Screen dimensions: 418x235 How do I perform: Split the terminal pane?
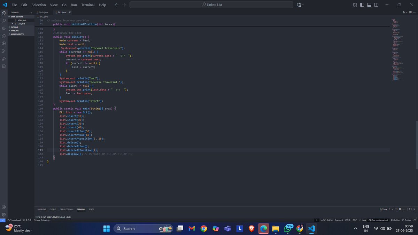click(x=396, y=209)
